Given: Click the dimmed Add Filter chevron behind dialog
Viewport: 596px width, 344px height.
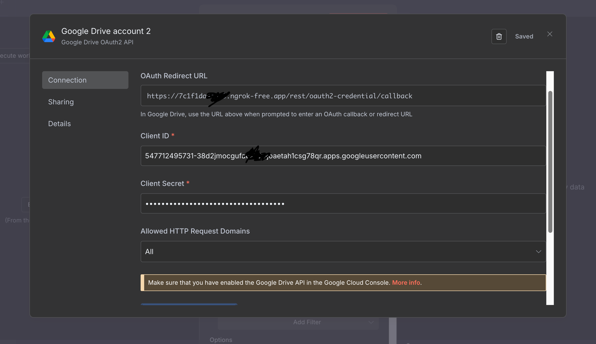Looking at the screenshot, I should [371, 322].
